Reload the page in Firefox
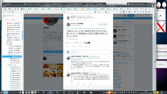Screen dimensions: 167x94 (x=10, y=12)
